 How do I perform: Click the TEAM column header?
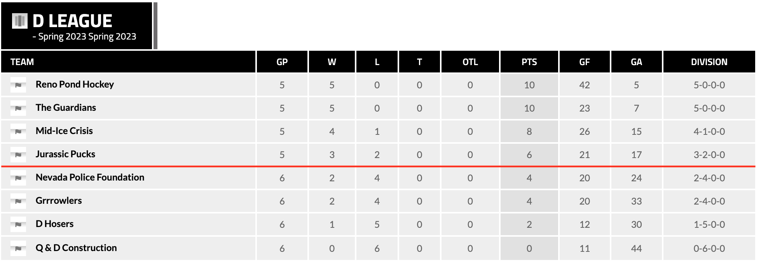click(22, 62)
